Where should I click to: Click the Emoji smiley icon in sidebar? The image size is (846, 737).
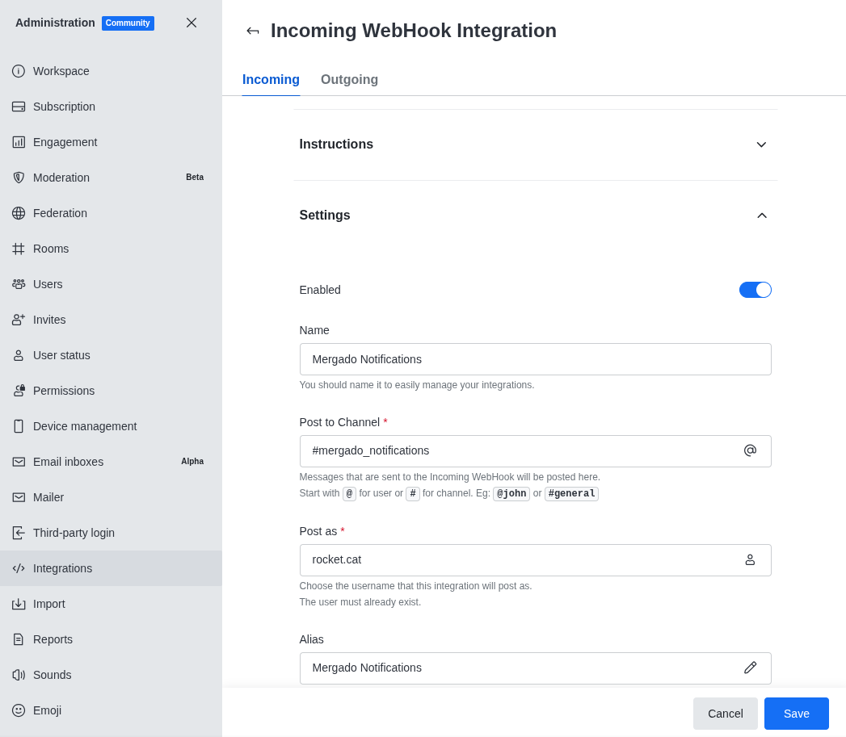click(19, 710)
